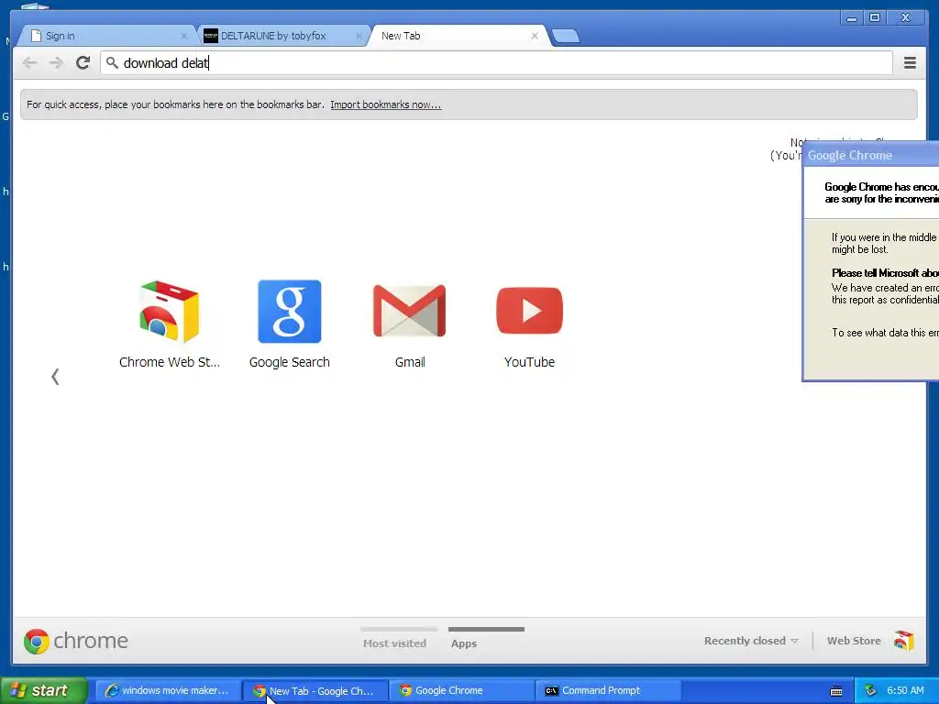Click the Google Chrome crash dialog title bar

[871, 155]
